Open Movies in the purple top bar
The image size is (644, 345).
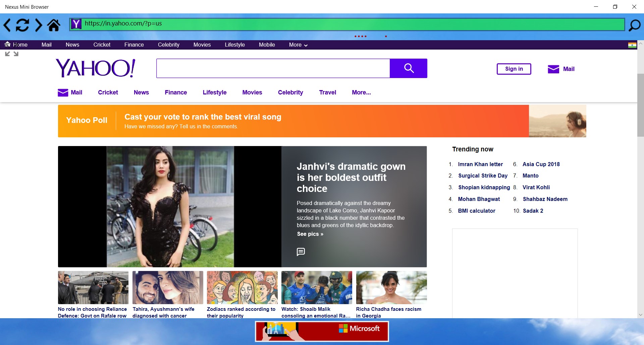(202, 45)
